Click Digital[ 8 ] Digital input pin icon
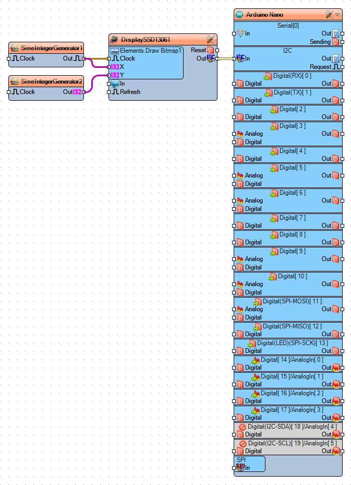 coord(240,242)
